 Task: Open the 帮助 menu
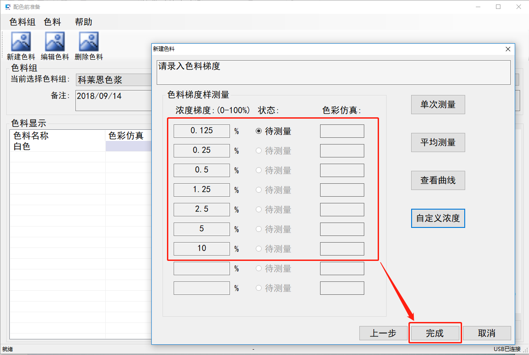pyautogui.click(x=83, y=22)
